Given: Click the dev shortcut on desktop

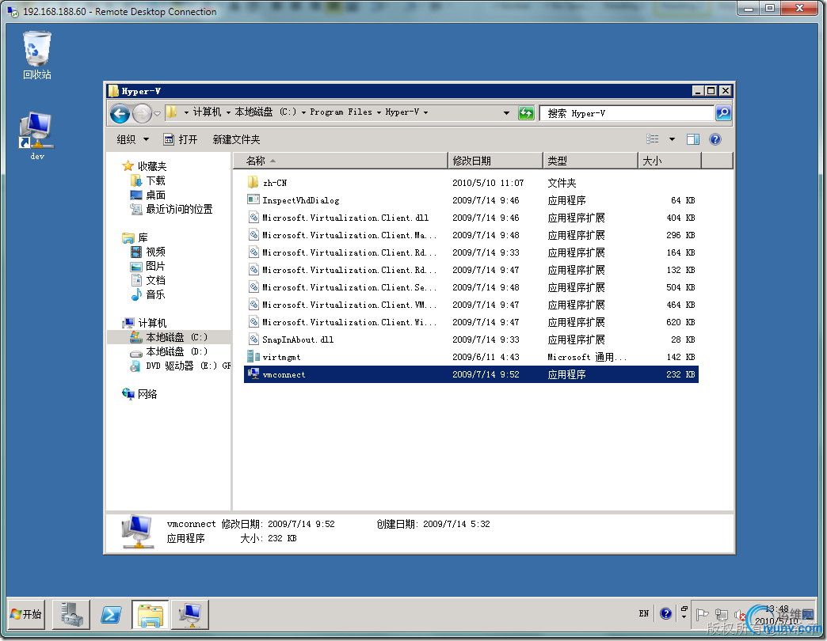Looking at the screenshot, I should (37, 136).
